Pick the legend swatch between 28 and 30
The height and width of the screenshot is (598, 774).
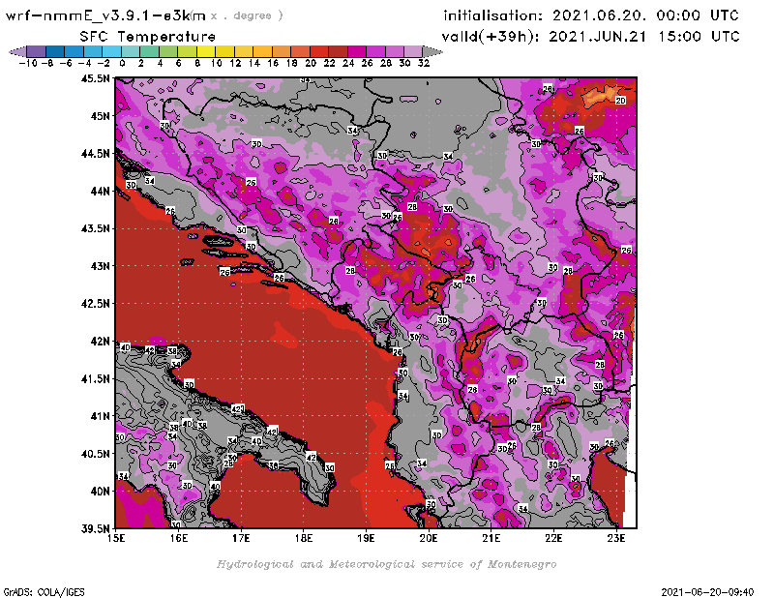click(395, 51)
